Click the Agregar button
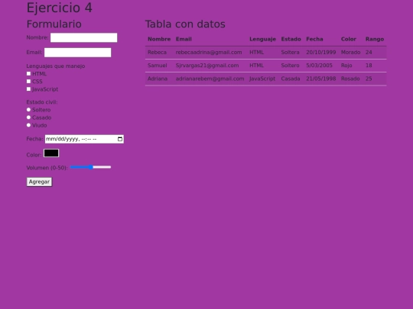The image size is (413, 309). (x=39, y=182)
